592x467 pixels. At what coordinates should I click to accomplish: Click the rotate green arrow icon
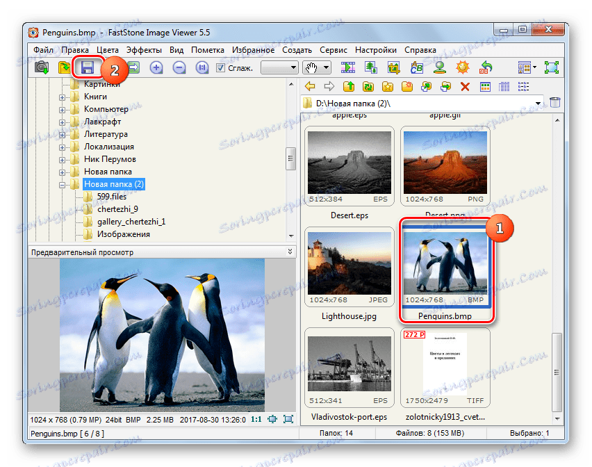pos(486,67)
